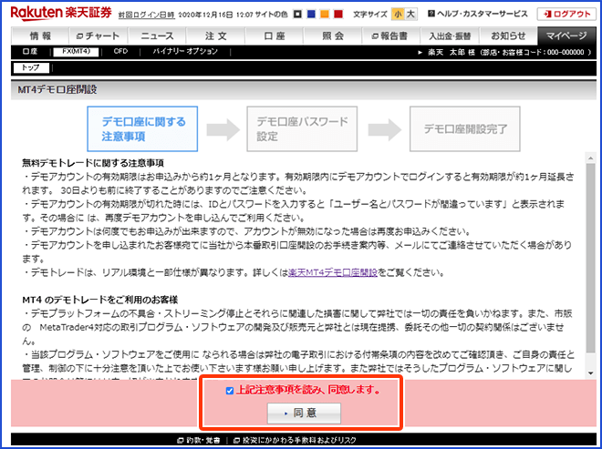Open the マイページ tab

(x=566, y=36)
